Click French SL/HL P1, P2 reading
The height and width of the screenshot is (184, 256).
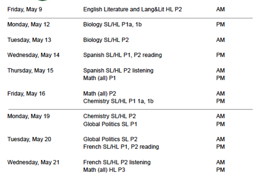click(x=121, y=147)
